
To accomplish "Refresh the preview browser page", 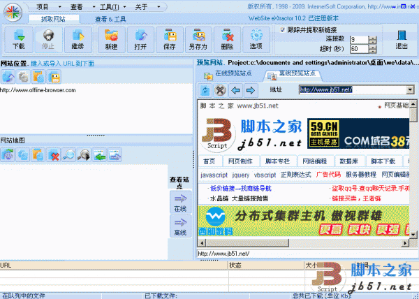I will [x=205, y=90].
